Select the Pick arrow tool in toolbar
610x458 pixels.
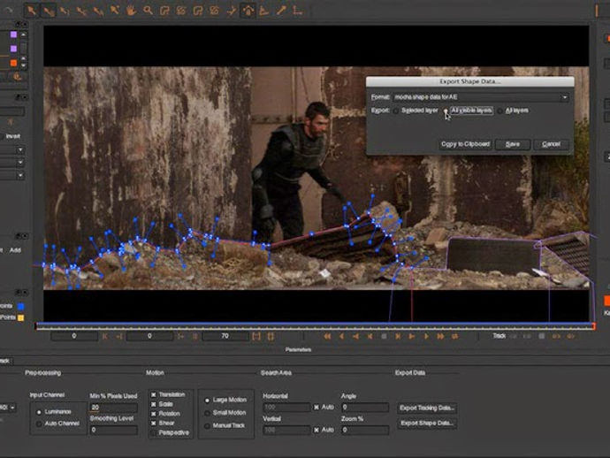(x=32, y=11)
